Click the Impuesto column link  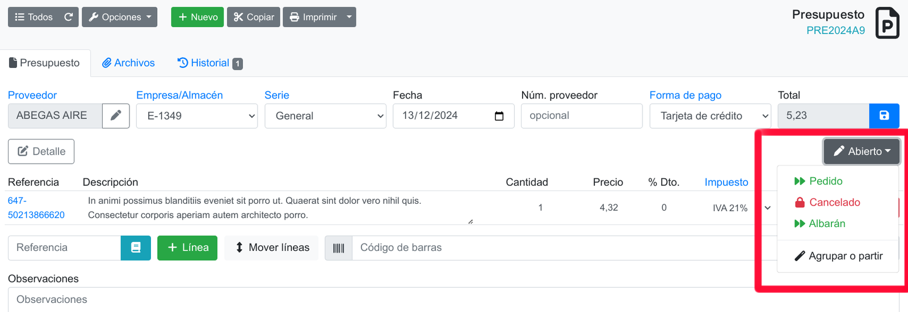(726, 182)
